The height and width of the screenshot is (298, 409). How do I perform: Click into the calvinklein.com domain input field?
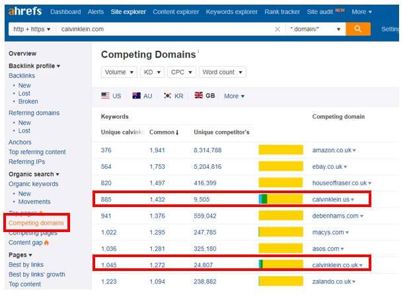click(167, 30)
